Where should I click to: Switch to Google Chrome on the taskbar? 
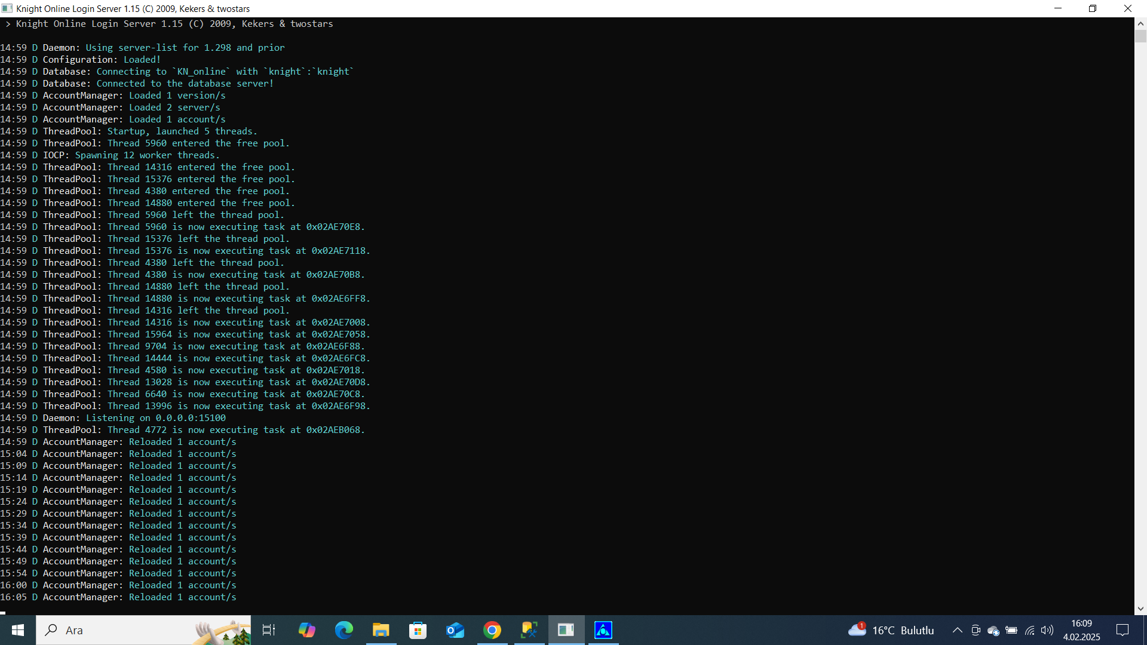[x=492, y=630]
